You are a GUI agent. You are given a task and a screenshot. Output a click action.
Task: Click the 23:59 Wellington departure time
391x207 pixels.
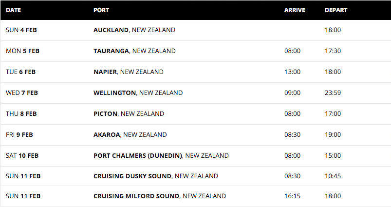click(x=333, y=93)
